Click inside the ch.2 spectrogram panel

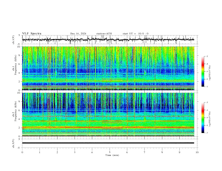pos(108,115)
